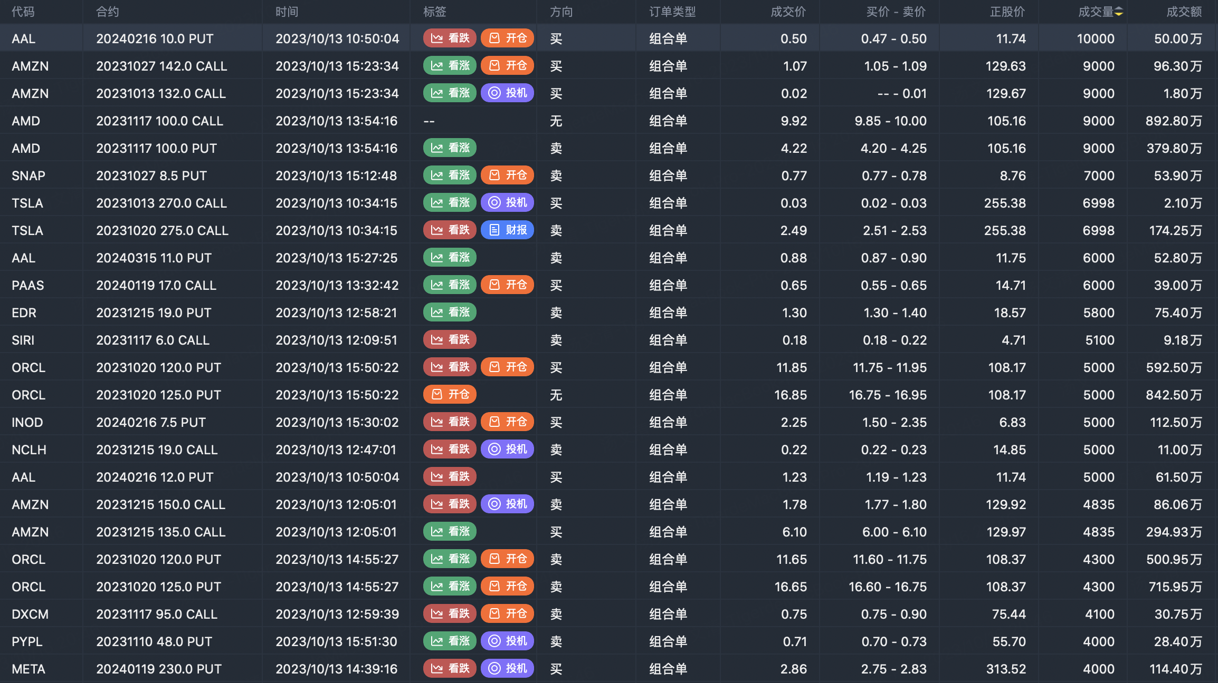Click the 842.50万 turnover value
The image size is (1218, 683).
1174,395
